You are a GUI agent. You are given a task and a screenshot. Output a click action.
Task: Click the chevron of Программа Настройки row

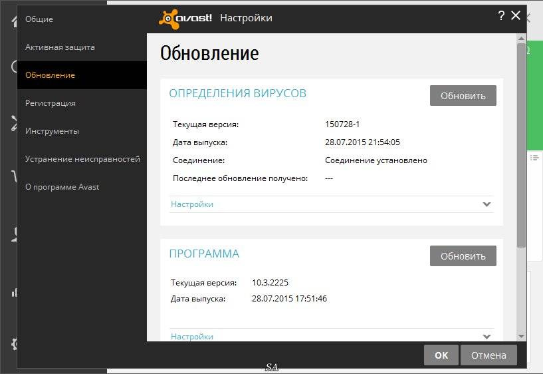[x=487, y=337]
